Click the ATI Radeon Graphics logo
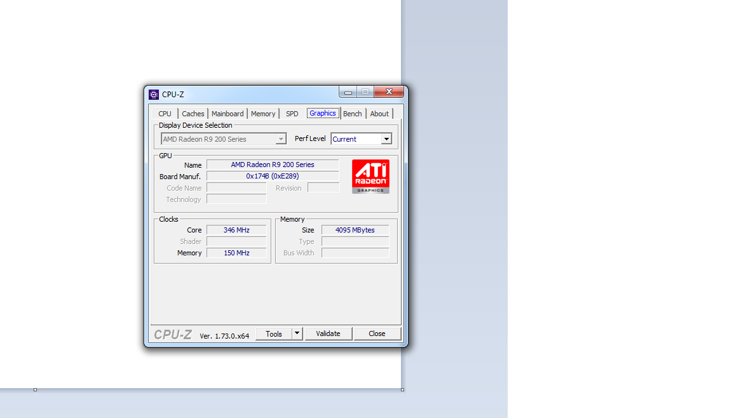Viewport: 732px width, 418px height. pos(370,177)
